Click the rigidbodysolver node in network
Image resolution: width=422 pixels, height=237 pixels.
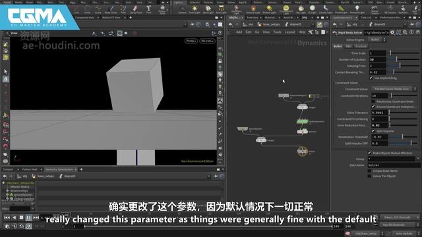302,121
